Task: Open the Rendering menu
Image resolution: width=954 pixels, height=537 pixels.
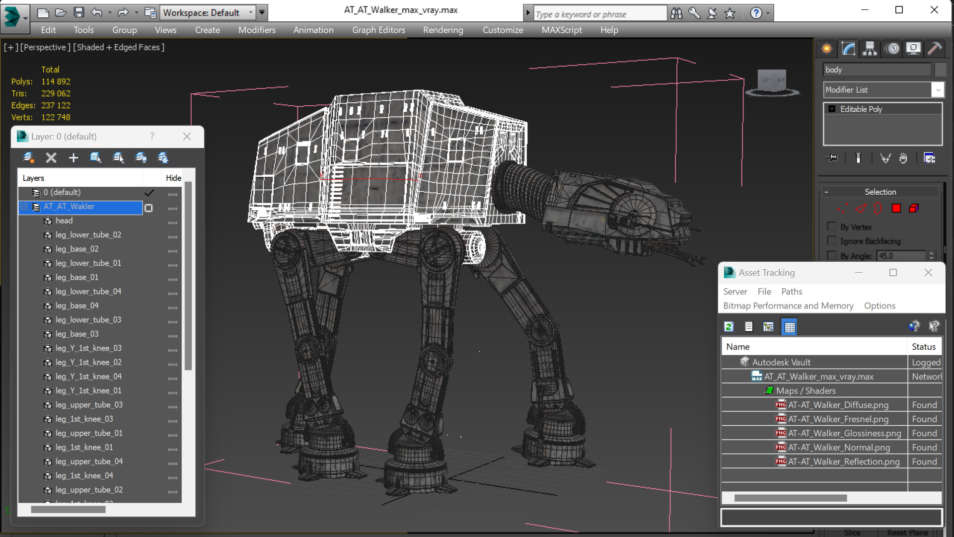Action: tap(443, 30)
